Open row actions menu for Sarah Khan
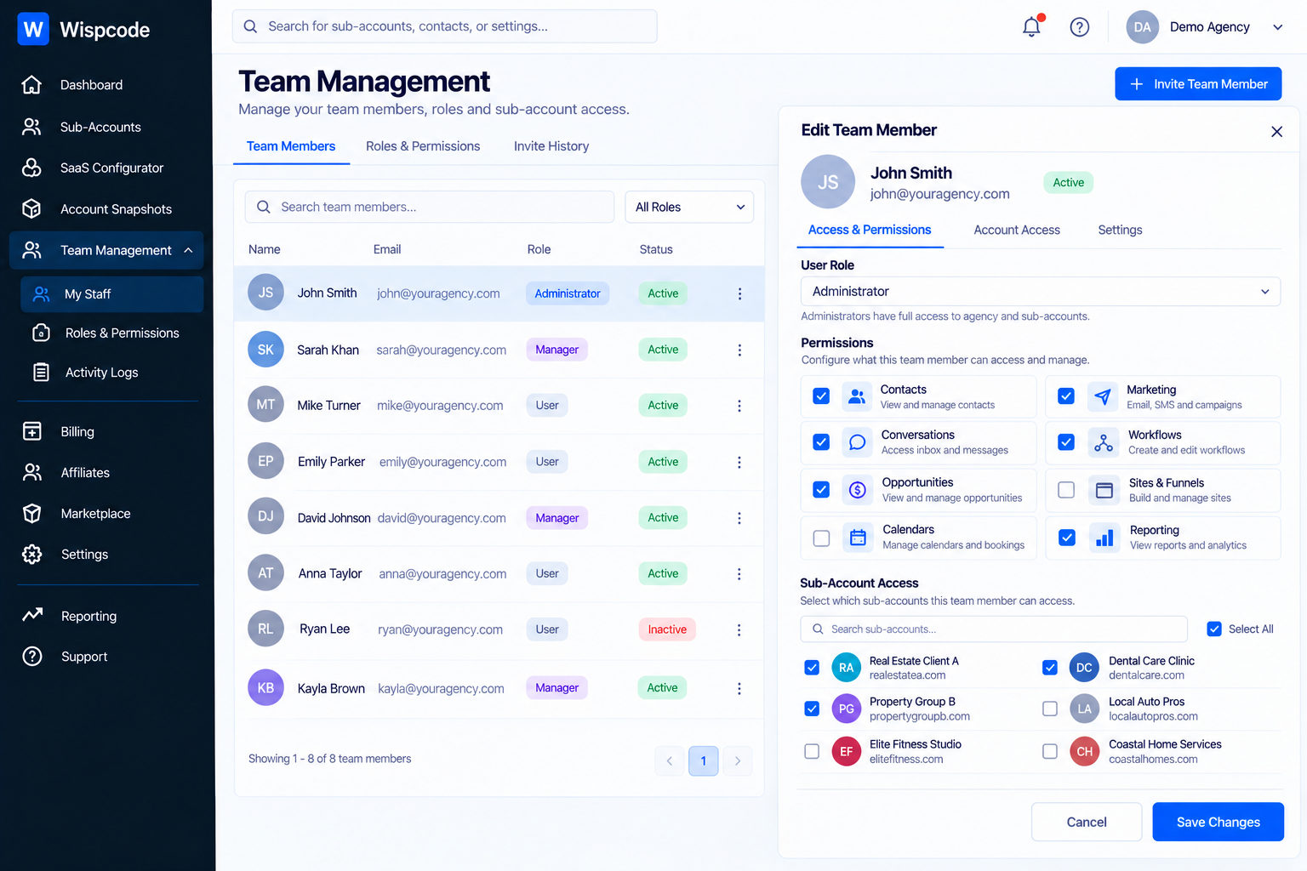 tap(739, 350)
